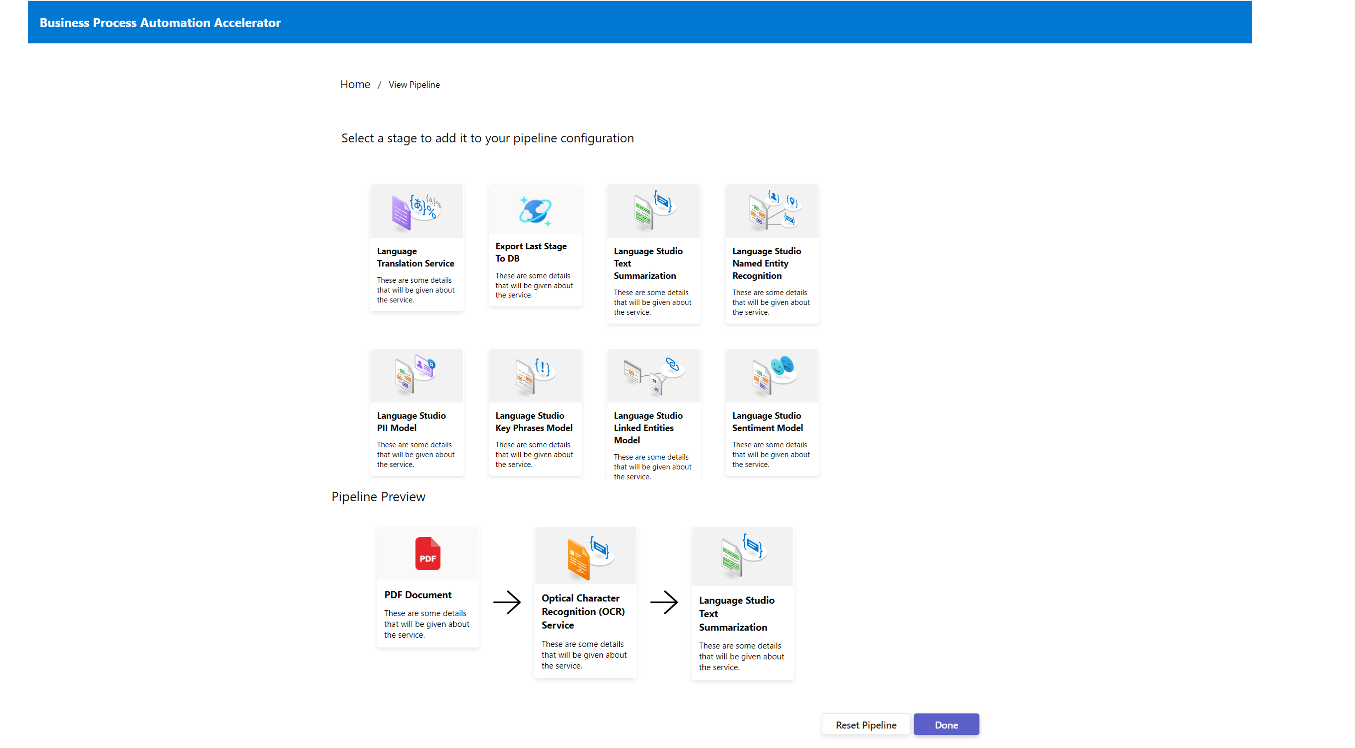
Task: Select the Export Last Stage To DB icon
Action: pyautogui.click(x=535, y=210)
